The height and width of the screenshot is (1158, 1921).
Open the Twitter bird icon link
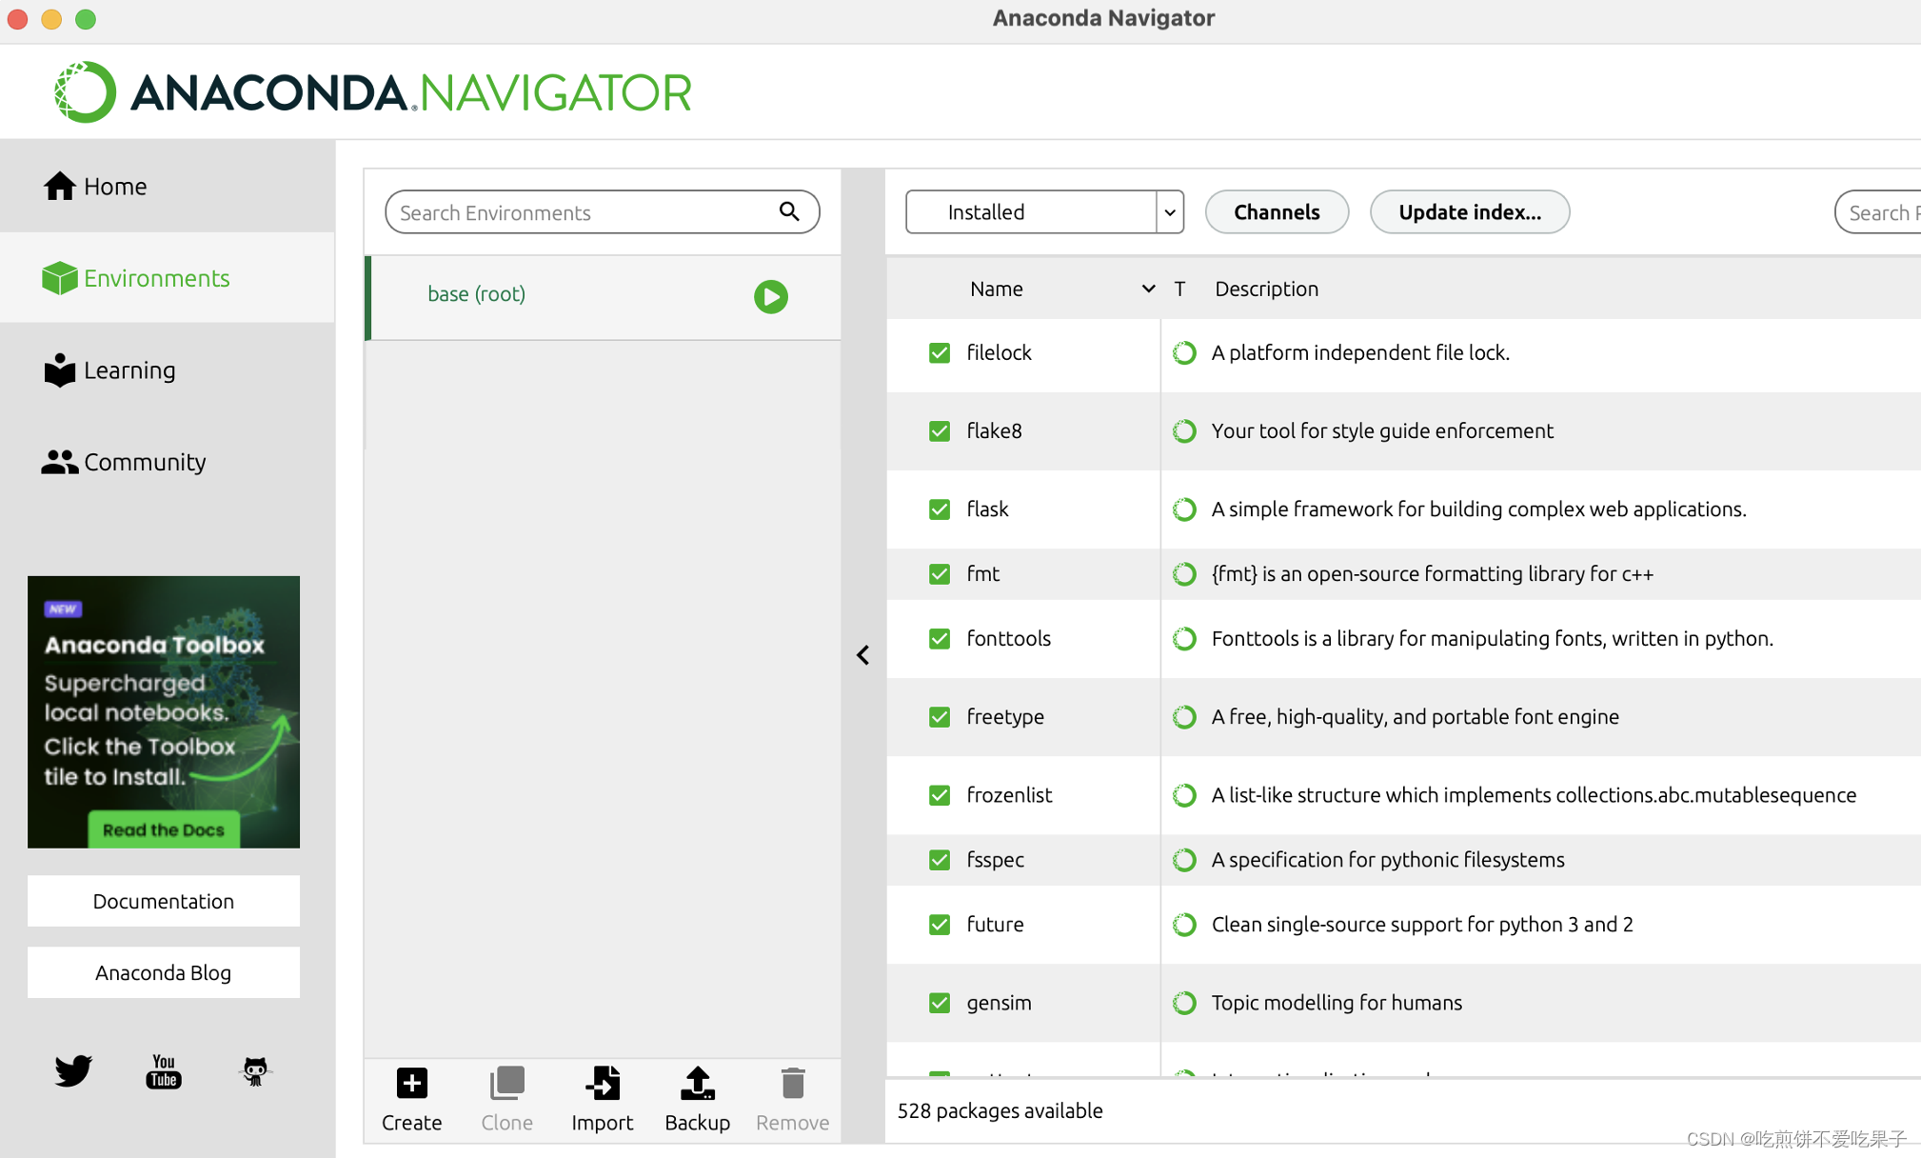(x=72, y=1070)
